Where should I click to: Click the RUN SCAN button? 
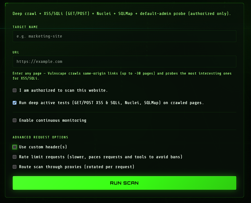(124, 183)
